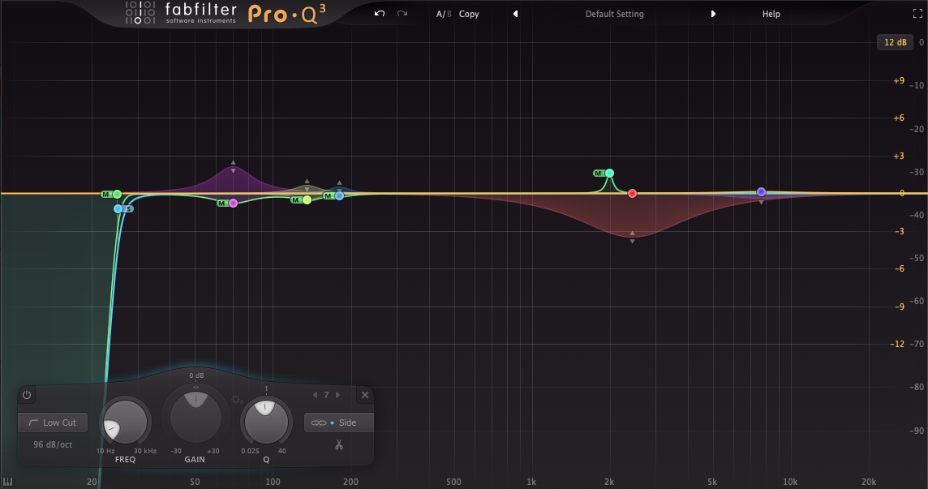Click Copy to copy current settings

[x=468, y=14]
